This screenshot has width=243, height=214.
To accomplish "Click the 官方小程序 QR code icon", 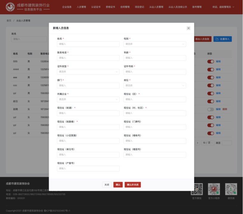I will coord(214,189).
